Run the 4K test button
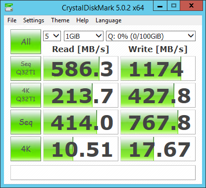 [x=26, y=149]
